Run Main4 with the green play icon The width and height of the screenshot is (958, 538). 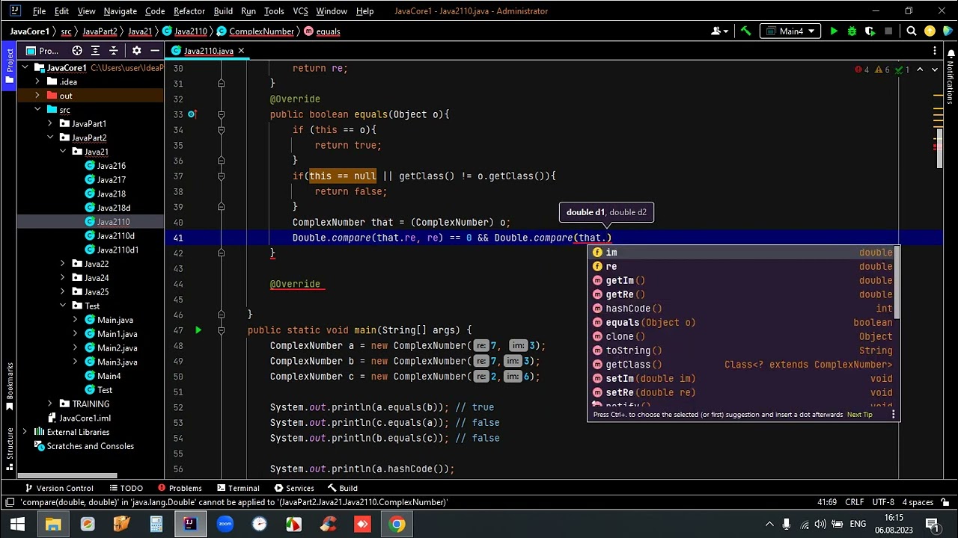pyautogui.click(x=834, y=31)
